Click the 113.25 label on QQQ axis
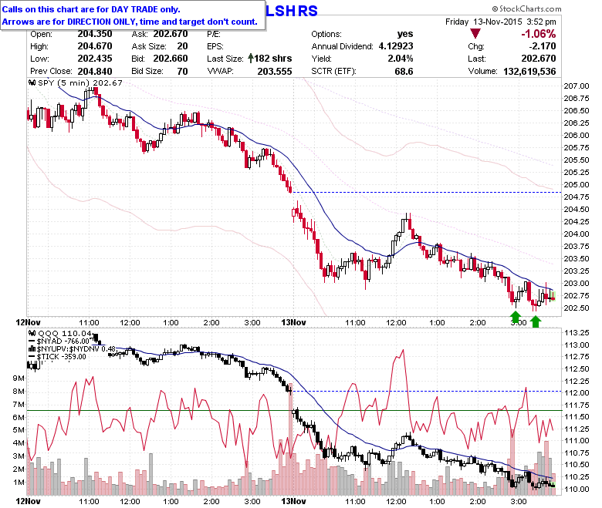 click(x=577, y=332)
